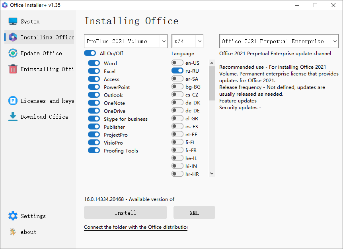Open the System section icon

(13, 21)
